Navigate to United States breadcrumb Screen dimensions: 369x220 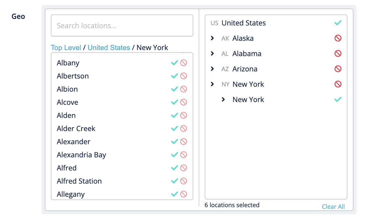click(109, 48)
